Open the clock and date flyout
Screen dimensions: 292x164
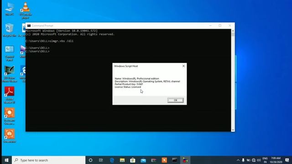coord(276,160)
